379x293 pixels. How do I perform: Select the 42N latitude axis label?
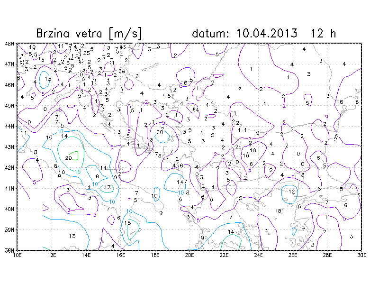[x=9, y=168]
